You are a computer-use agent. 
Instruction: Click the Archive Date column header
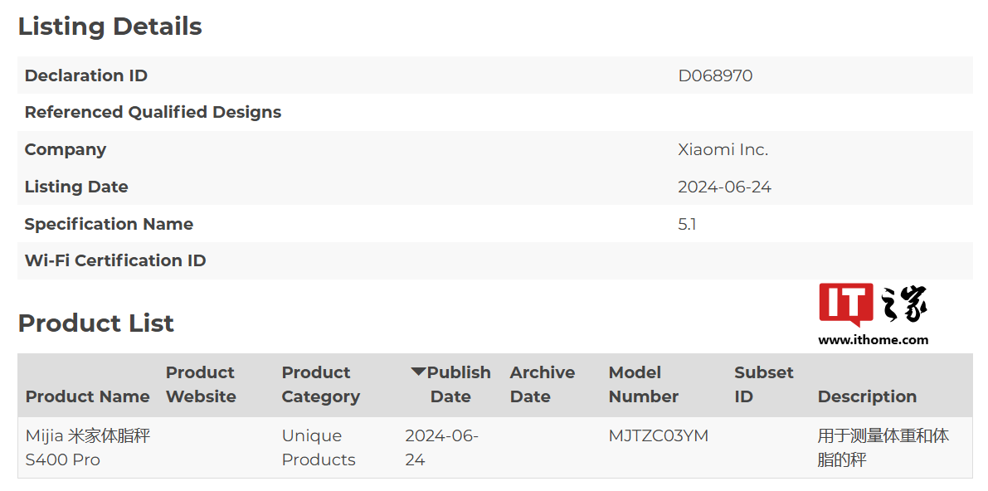542,385
